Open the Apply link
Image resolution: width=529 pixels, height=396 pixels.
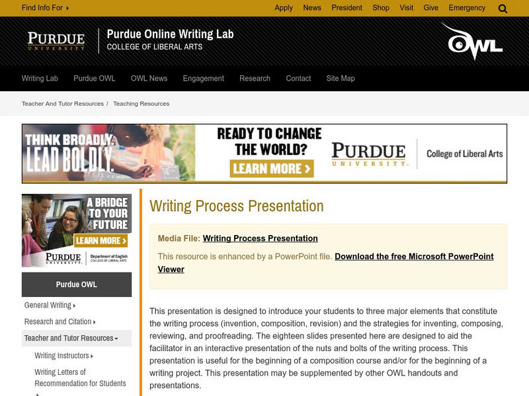click(284, 8)
